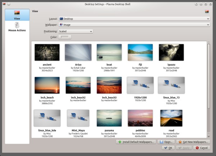This screenshot has height=156, width=216.
Task: Pick a background color from Color button
Action: (65, 37)
